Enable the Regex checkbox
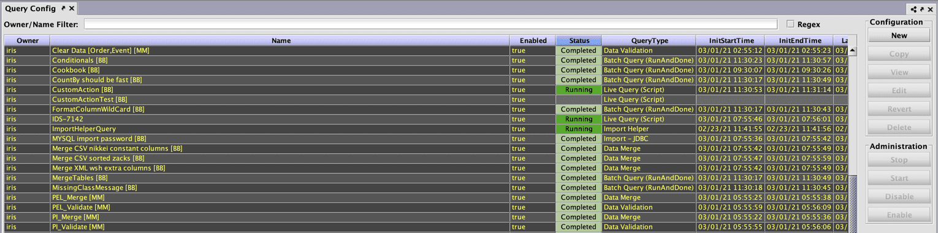Screen dimensions: 938x233 [790, 25]
